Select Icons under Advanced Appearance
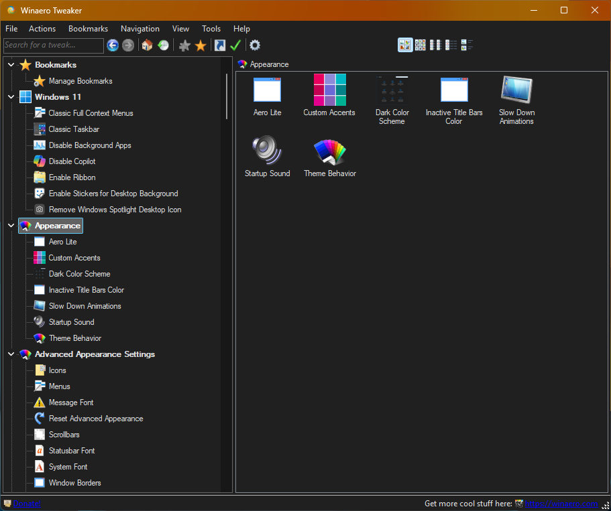 [57, 370]
